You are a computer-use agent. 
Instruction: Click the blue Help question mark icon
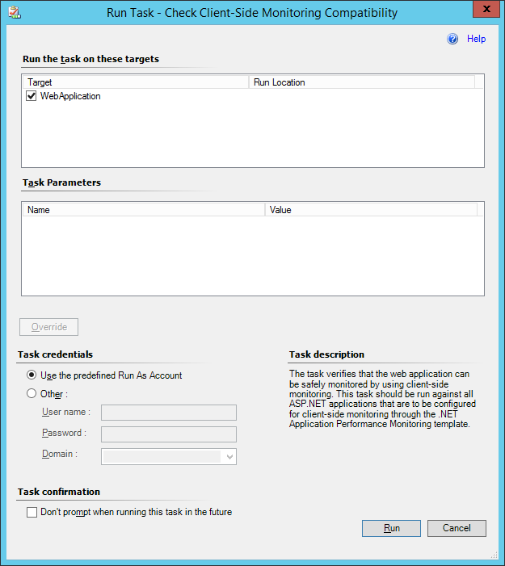(452, 39)
